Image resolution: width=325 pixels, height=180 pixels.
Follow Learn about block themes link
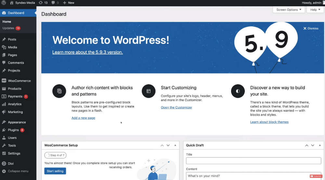click(269, 122)
